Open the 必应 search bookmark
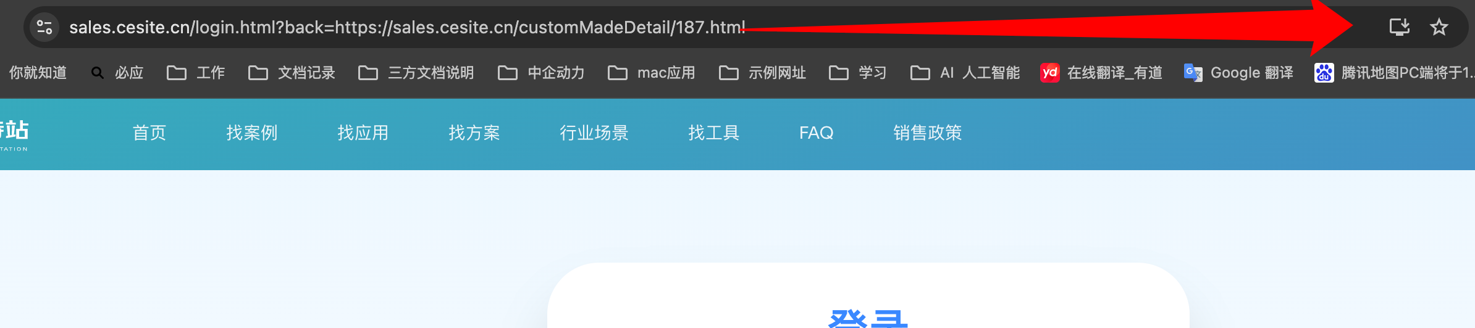Image resolution: width=1475 pixels, height=328 pixels. 117,73
